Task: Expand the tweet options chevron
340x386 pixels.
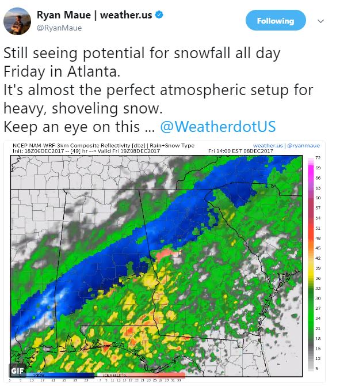Action: (x=320, y=21)
